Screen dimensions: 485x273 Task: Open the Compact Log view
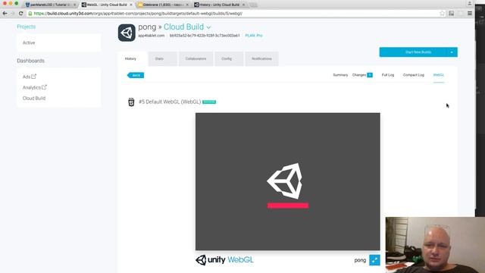414,75
